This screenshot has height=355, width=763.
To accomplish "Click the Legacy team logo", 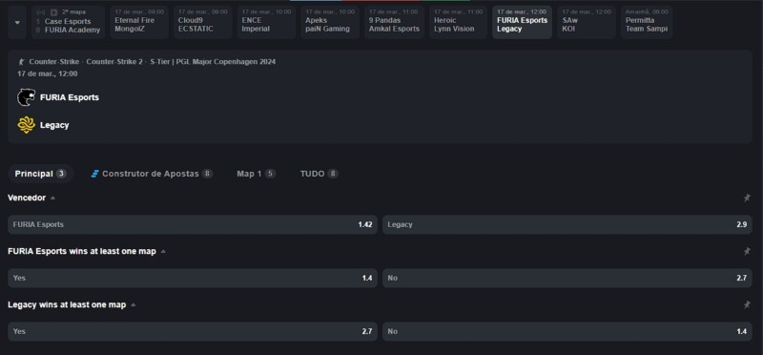I will [27, 125].
